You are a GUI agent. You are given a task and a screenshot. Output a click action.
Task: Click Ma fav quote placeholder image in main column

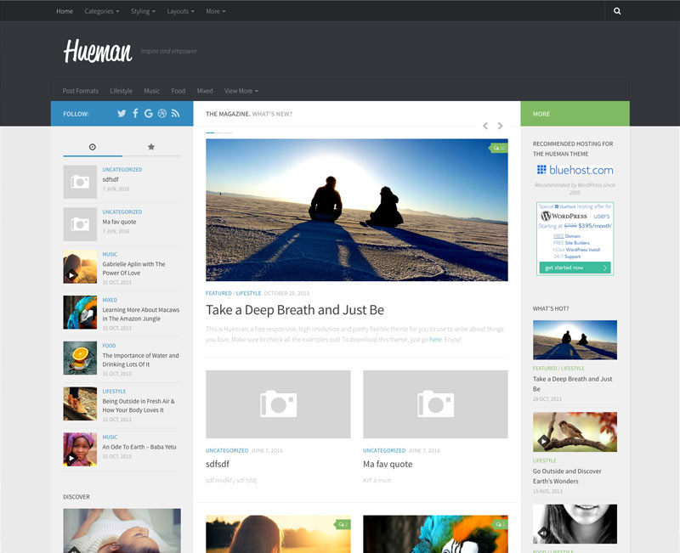pos(435,404)
